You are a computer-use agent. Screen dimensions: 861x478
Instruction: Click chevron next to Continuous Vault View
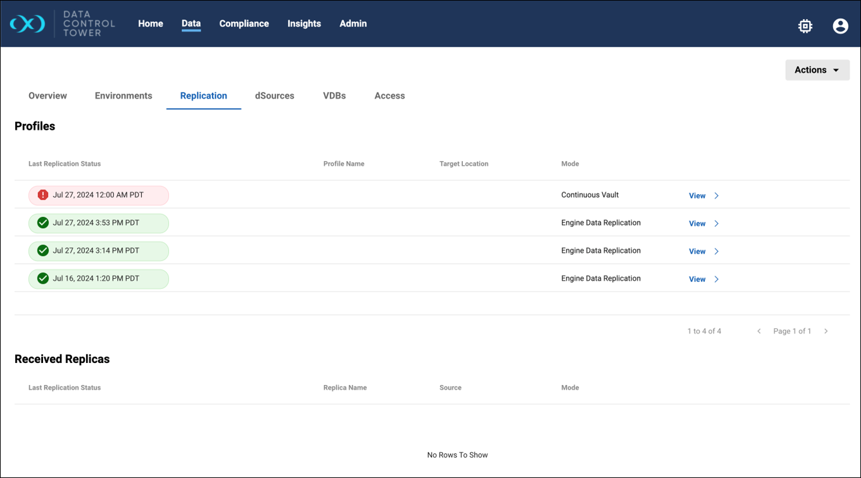[717, 196]
